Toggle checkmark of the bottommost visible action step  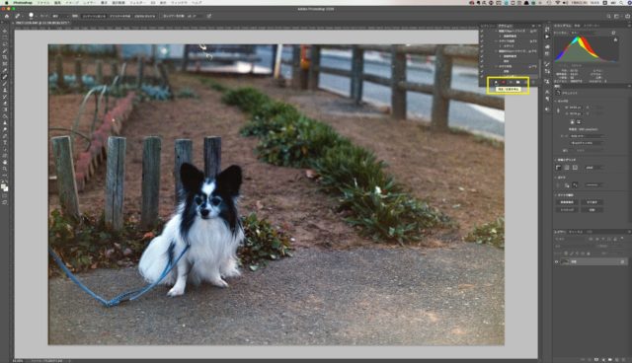point(482,77)
